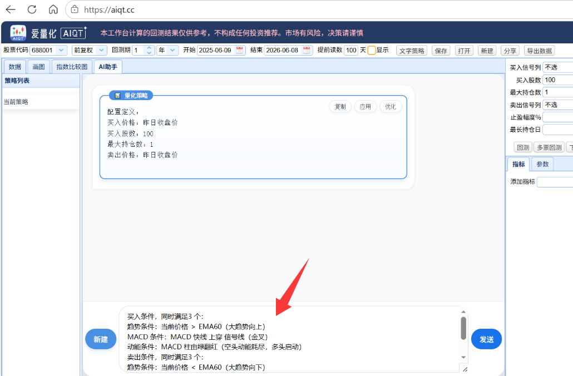The width and height of the screenshot is (573, 376).
Task: Focus the 最长持仓日 field
Action: click(x=557, y=130)
